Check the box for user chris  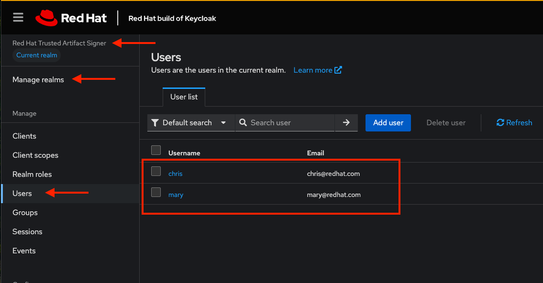coord(156,171)
